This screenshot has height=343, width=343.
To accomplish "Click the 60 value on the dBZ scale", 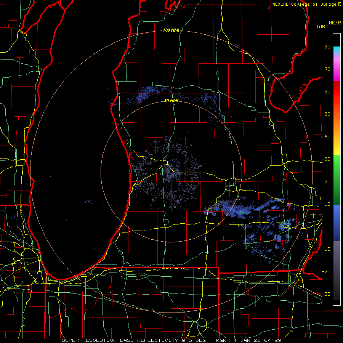I will point(327,91).
